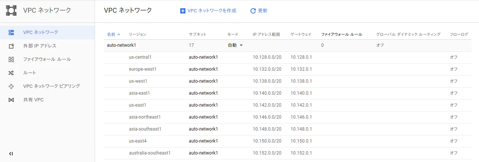The image size is (479, 162).
Task: Click the subnet count 17 for auto-network1
Action: click(x=191, y=45)
